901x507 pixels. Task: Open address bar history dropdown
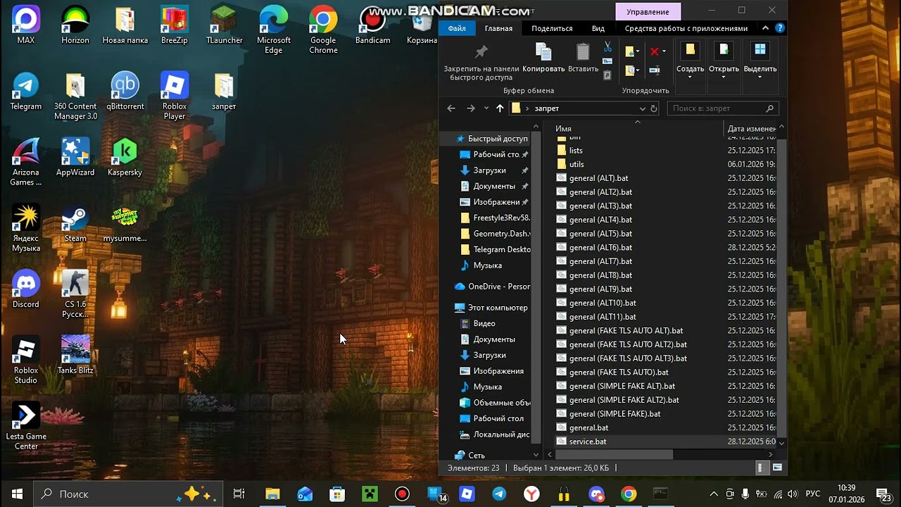[x=642, y=108]
